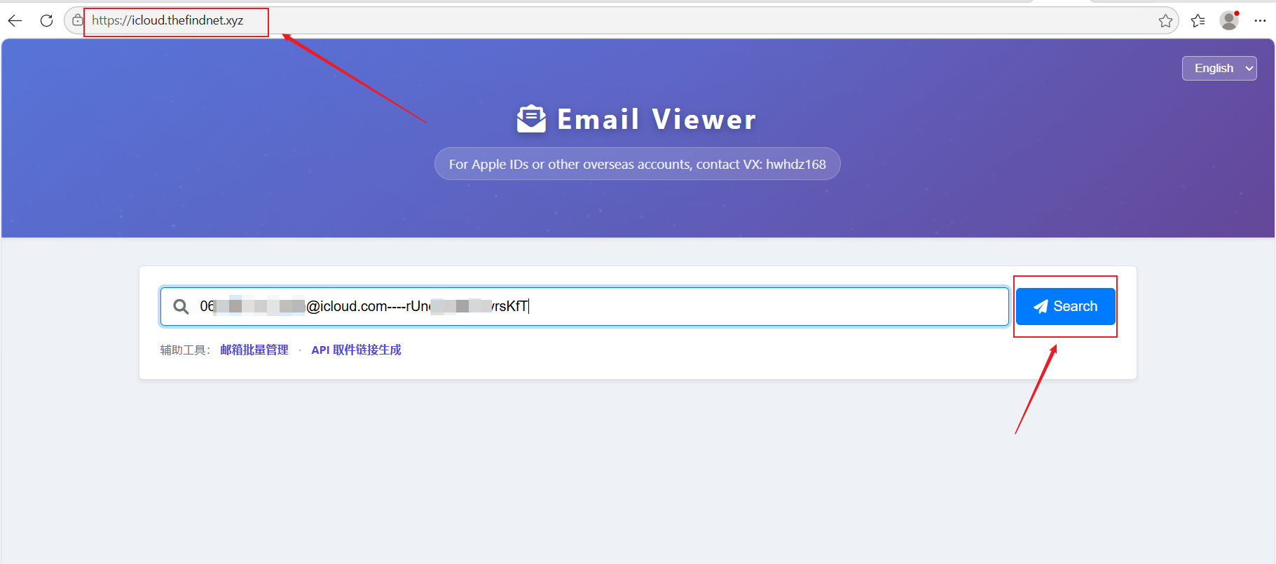Click the magnifier icon in search box
This screenshot has width=1276, height=564.
(181, 307)
